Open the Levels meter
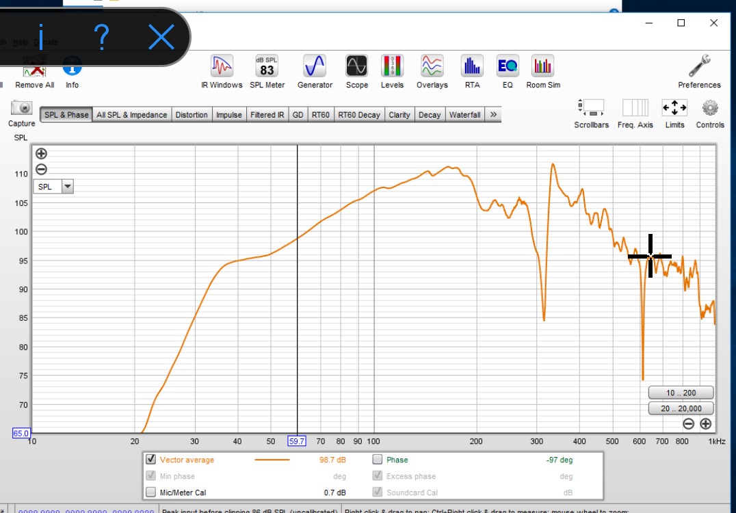The height and width of the screenshot is (513, 736). click(392, 71)
